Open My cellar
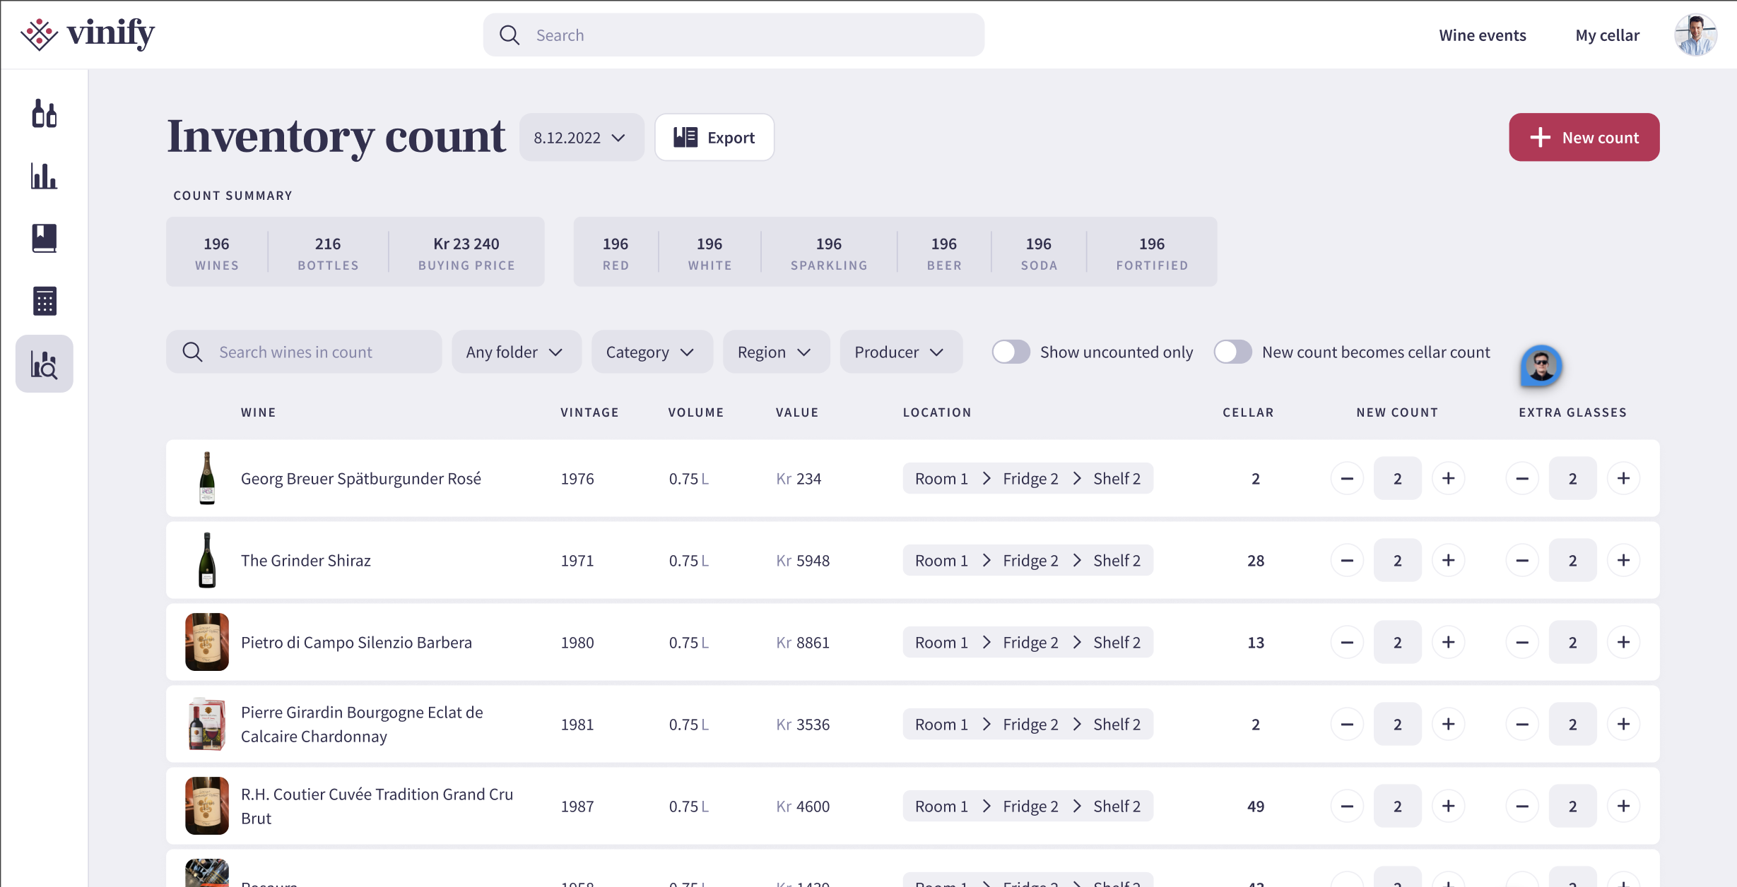 [1607, 35]
